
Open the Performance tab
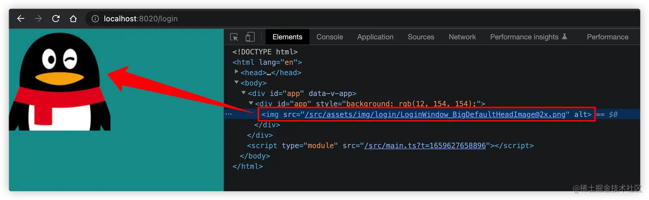coord(607,37)
